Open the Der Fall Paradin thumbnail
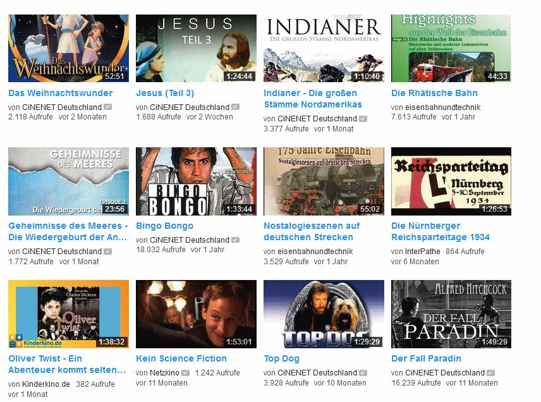The width and height of the screenshot is (541, 402). click(x=451, y=314)
